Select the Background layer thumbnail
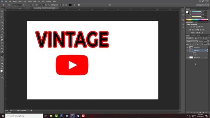This screenshot has width=210, height=118. (x=191, y=58)
